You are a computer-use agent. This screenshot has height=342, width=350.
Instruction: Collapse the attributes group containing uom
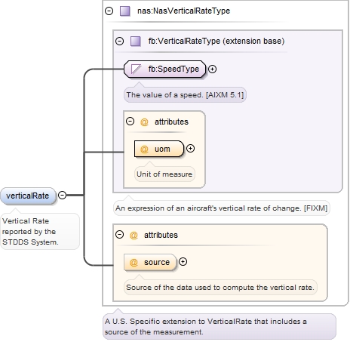[x=130, y=122]
